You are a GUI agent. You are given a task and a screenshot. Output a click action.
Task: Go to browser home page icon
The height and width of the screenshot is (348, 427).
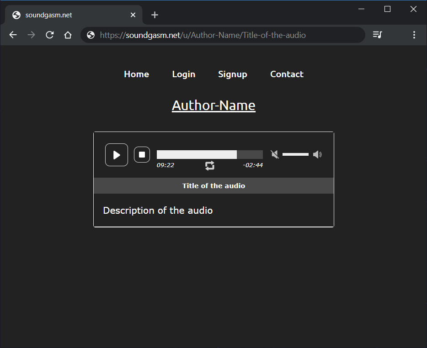click(68, 35)
